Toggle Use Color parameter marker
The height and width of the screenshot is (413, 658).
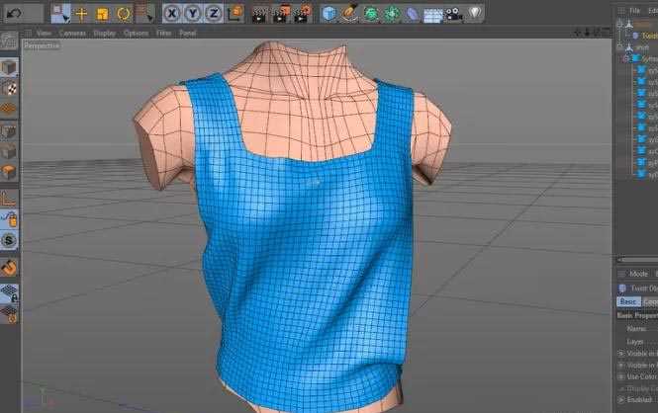621,377
